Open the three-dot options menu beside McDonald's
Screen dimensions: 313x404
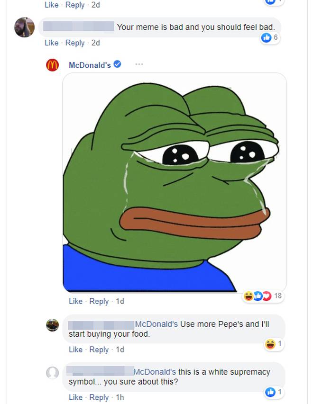(x=139, y=64)
